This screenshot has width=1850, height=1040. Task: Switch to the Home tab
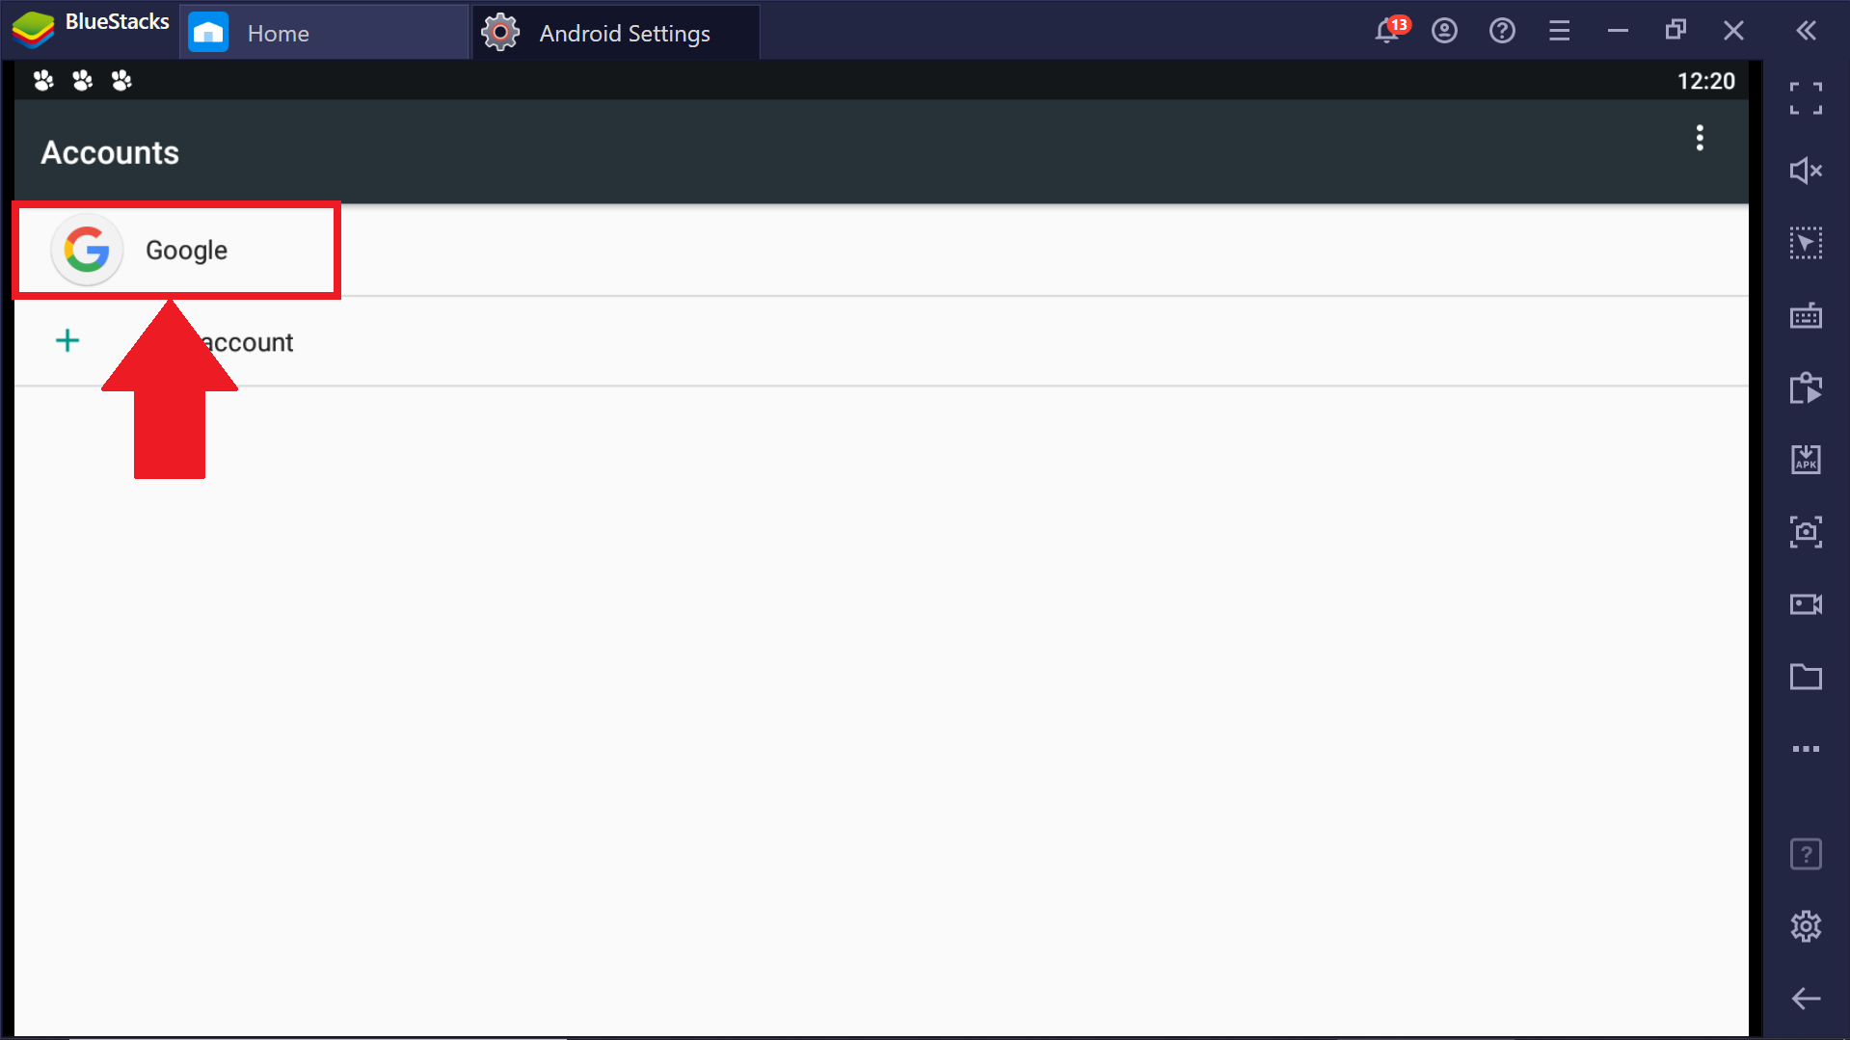click(324, 33)
